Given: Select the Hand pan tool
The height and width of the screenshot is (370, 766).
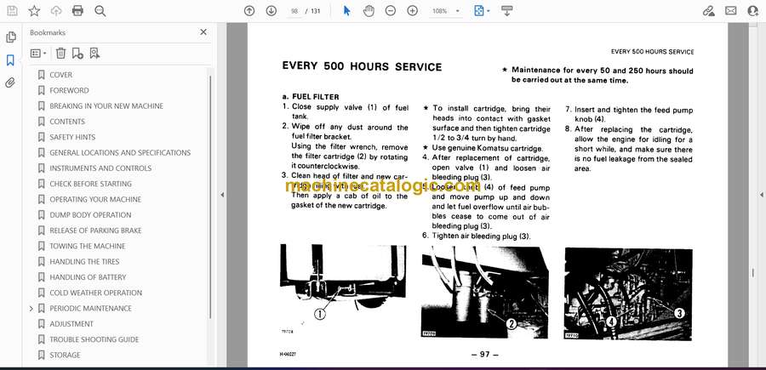Looking at the screenshot, I should (369, 11).
